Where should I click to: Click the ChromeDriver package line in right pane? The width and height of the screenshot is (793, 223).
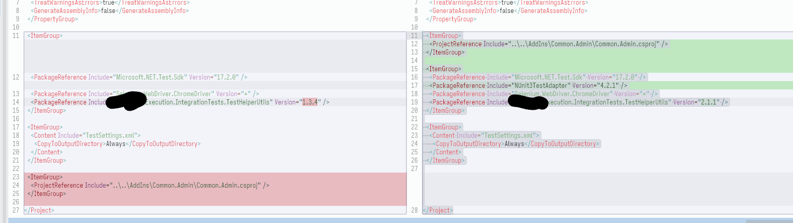[544, 94]
